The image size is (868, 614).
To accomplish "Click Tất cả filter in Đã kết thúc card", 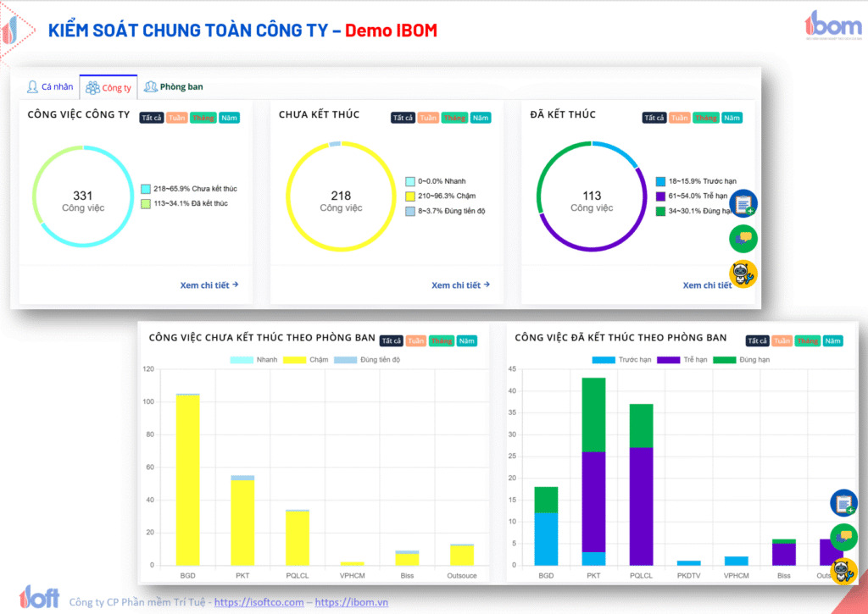I will tap(654, 118).
